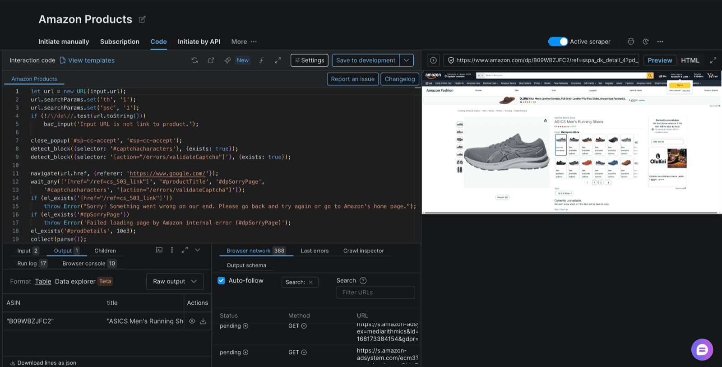Open the Children tab
The image size is (722, 367).
click(105, 251)
